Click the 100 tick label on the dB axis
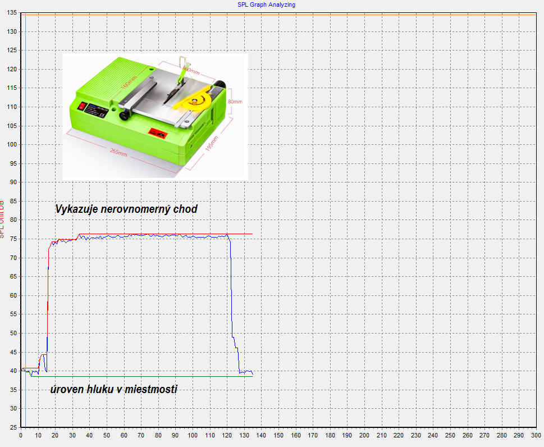 10,145
